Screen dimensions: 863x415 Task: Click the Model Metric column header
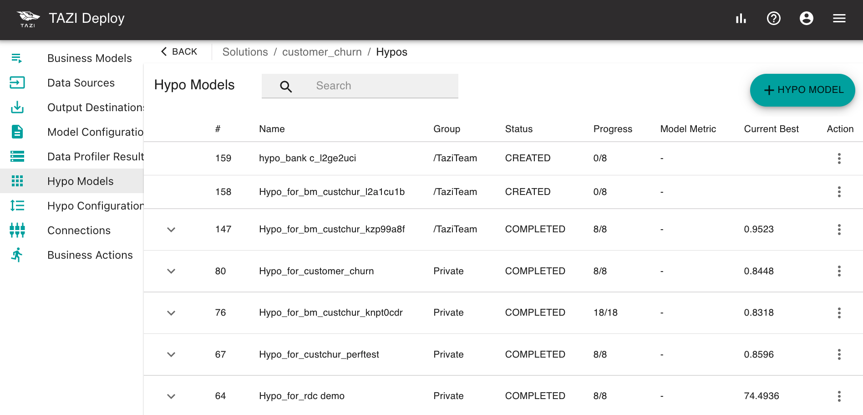[688, 129]
